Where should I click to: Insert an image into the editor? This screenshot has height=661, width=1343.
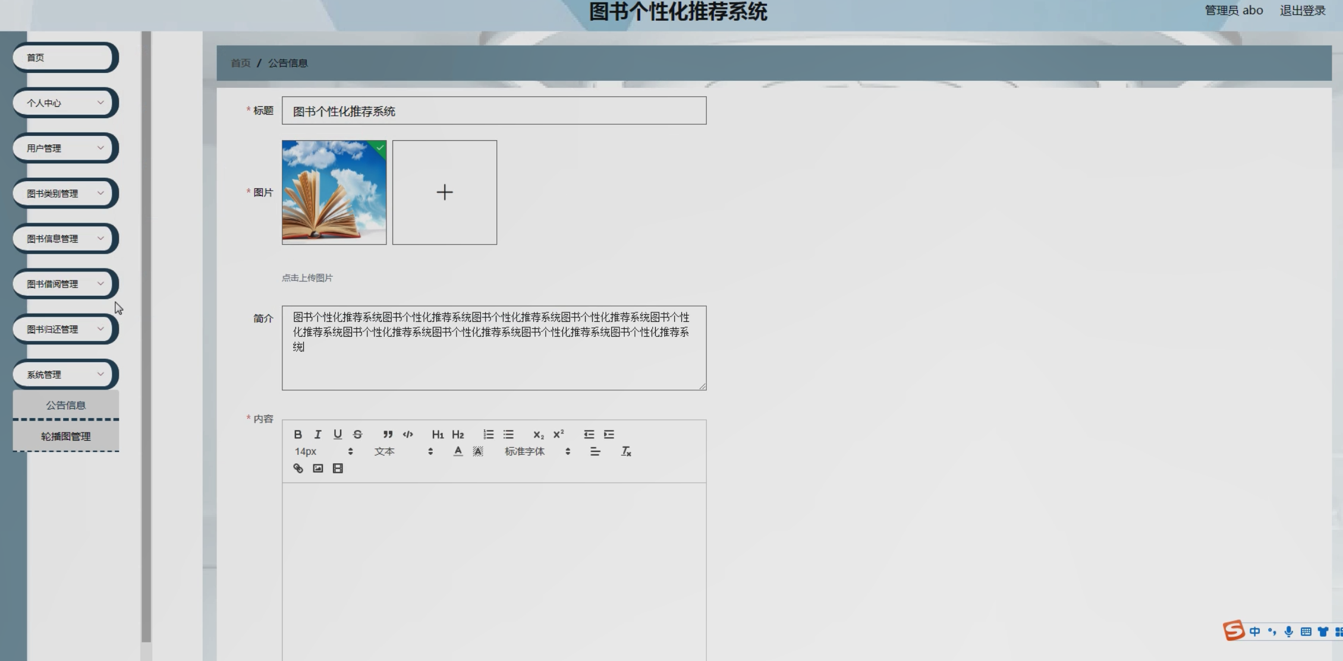tap(318, 469)
